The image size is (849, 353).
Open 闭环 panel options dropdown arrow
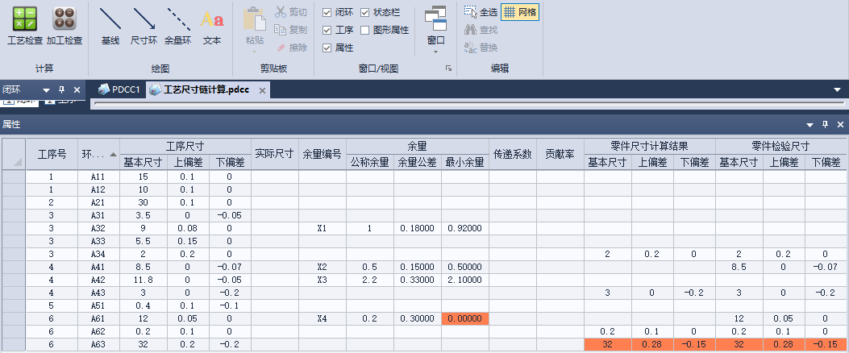click(46, 90)
